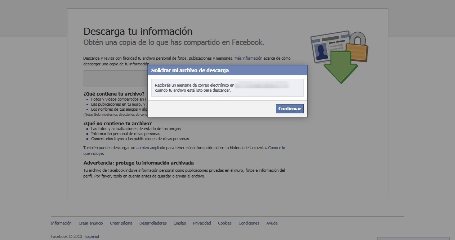Viewport: 455px width, 240px height.
Task: Click the heading 'Advertencia: protege tu información archivada'
Action: pos(139,163)
